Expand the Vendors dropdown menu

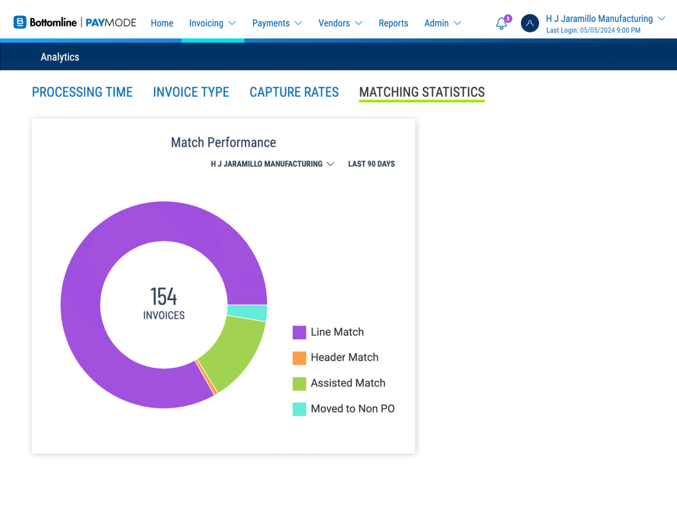click(340, 23)
